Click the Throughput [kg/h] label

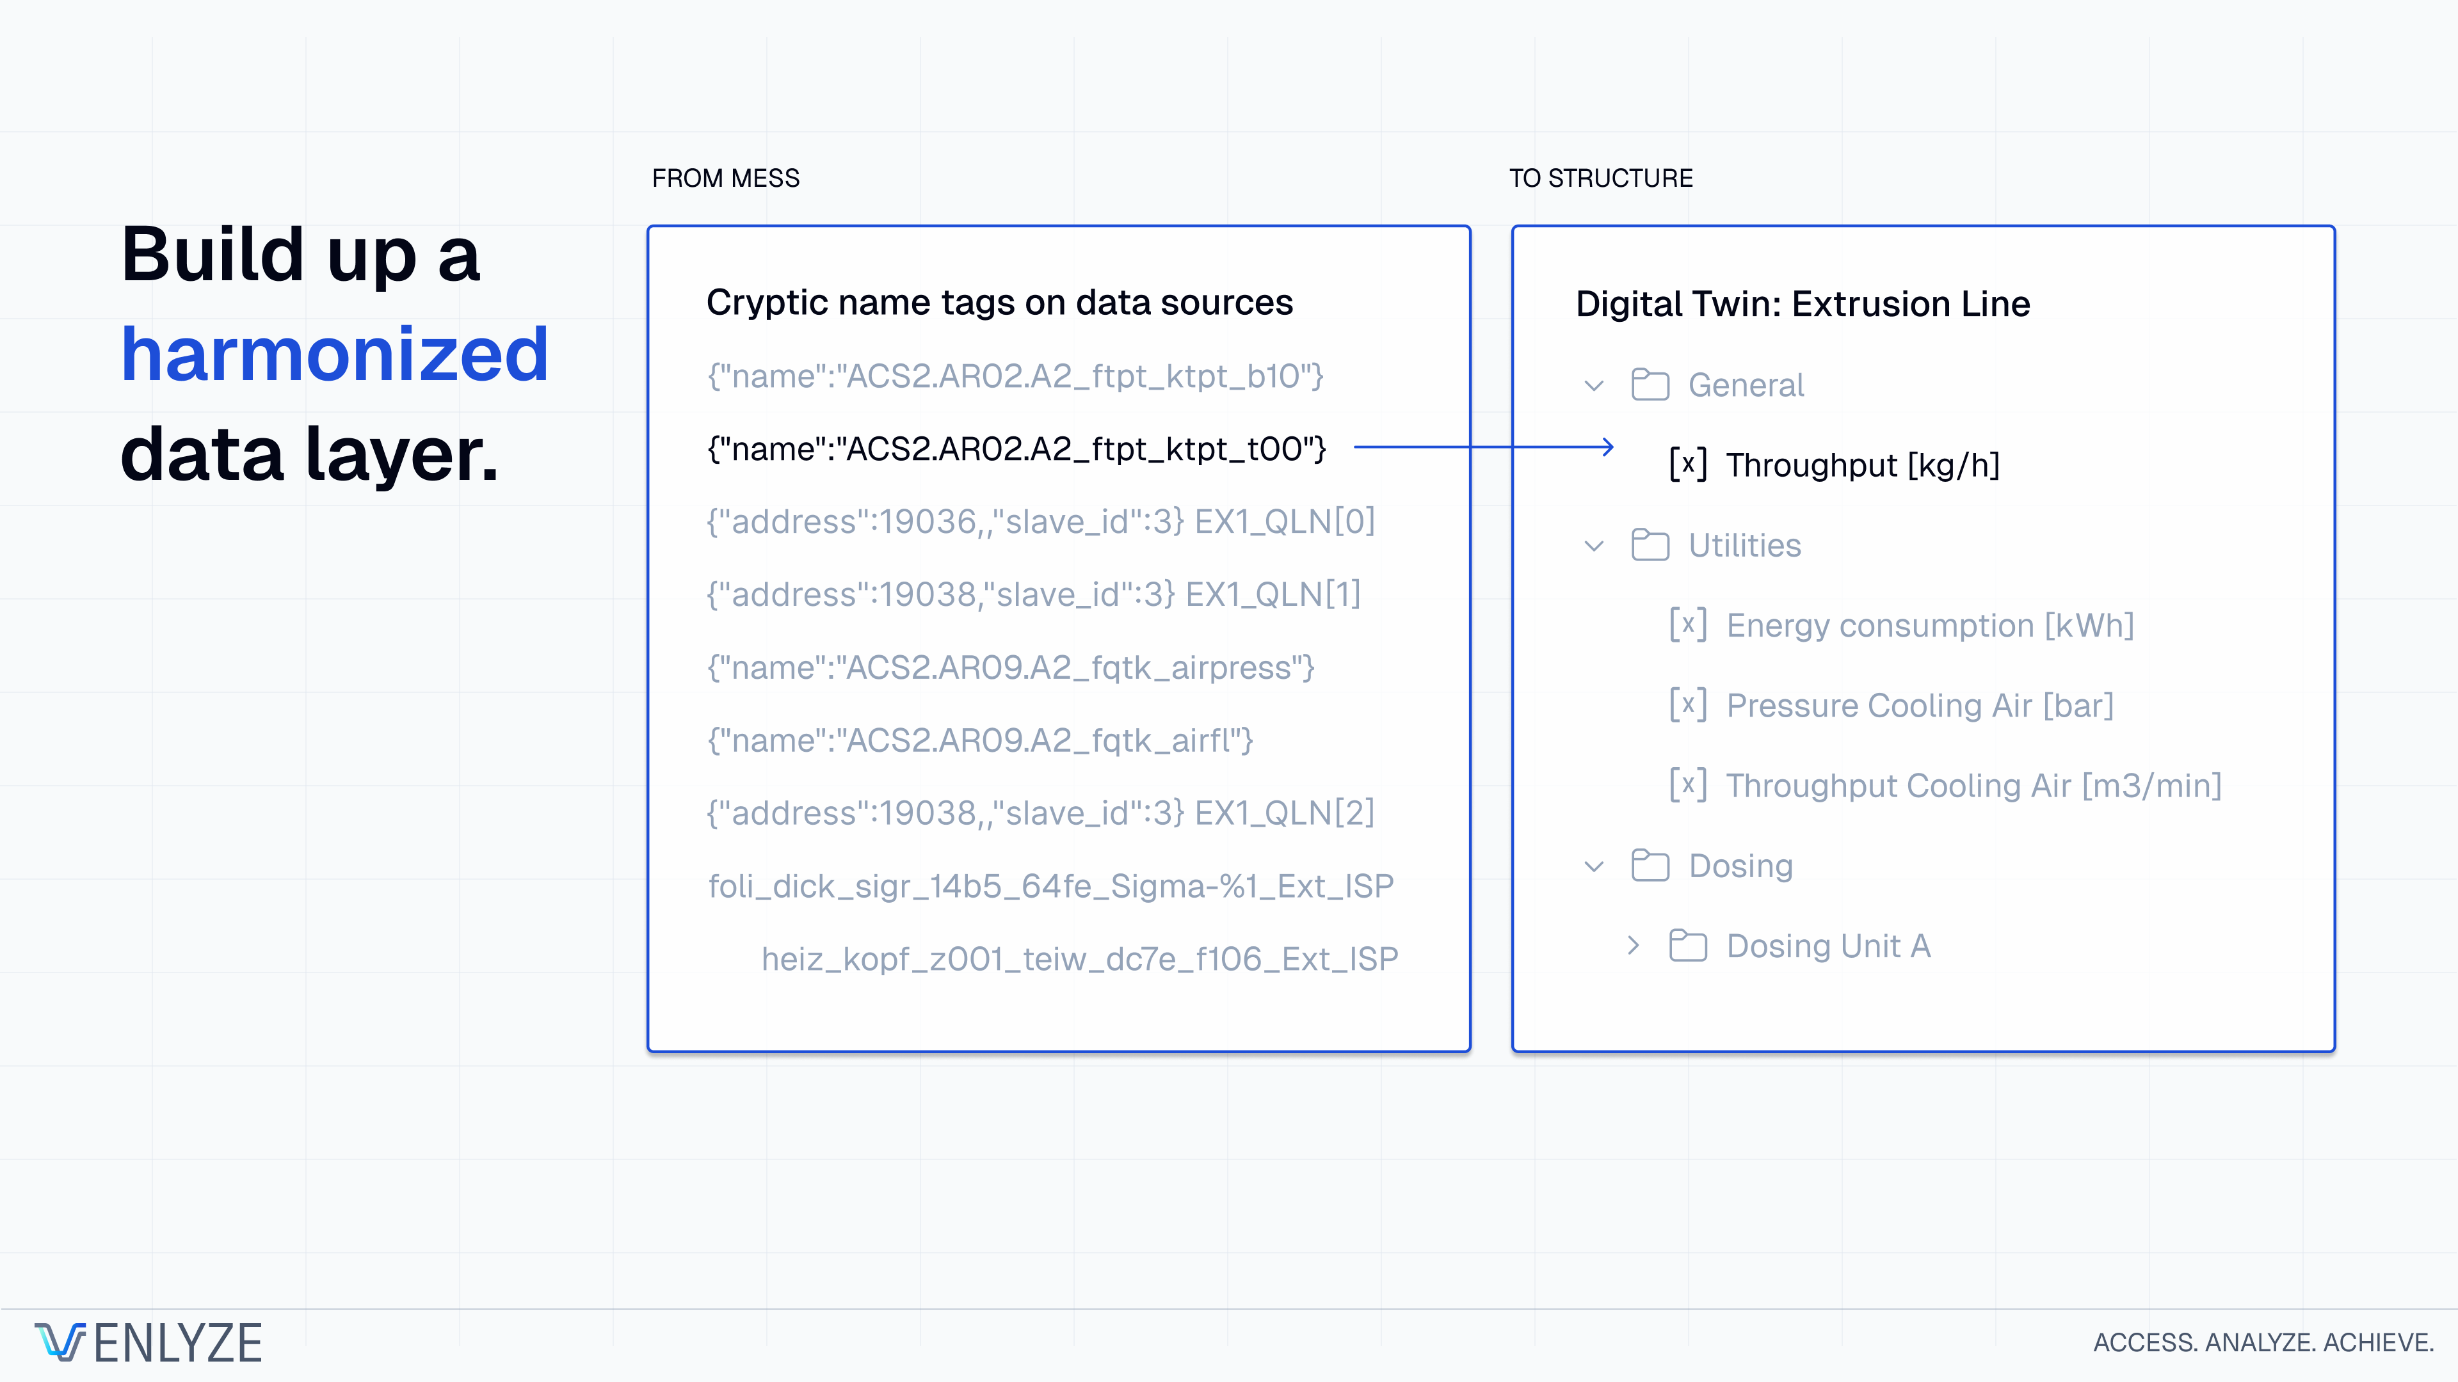coord(1861,465)
